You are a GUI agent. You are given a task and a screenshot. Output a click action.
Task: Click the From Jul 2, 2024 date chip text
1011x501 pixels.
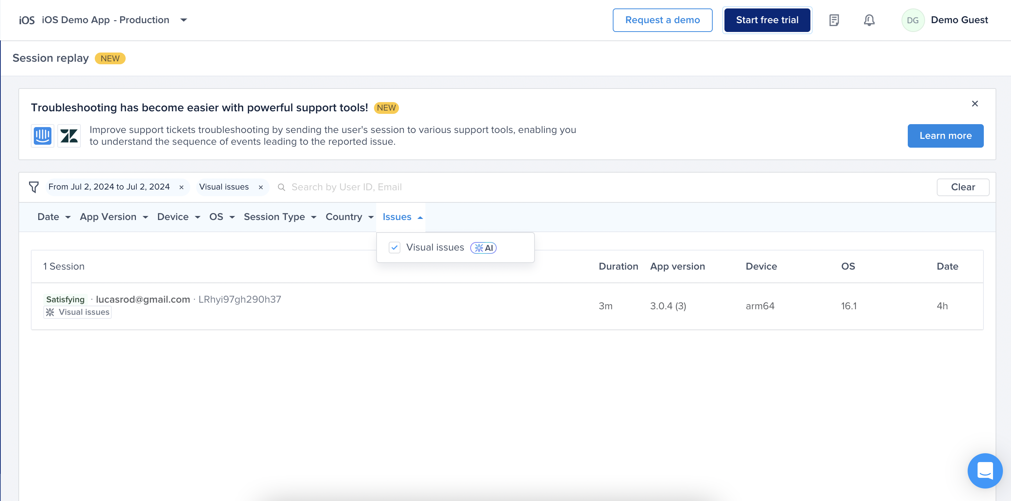(x=109, y=187)
